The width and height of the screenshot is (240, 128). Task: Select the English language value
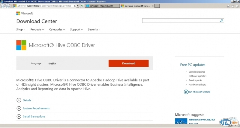52,63
